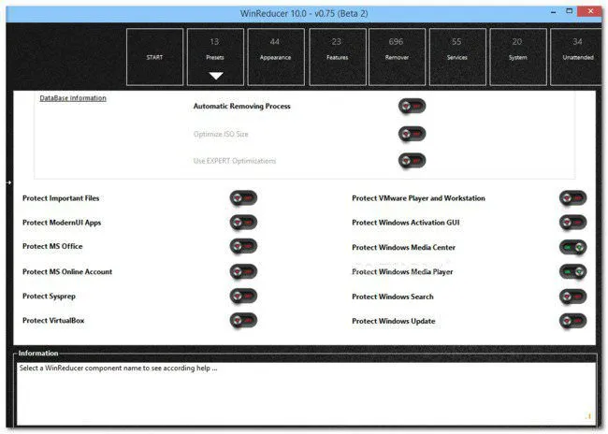Open the START tile
Viewport: 608px width, 434px height.
(155, 56)
